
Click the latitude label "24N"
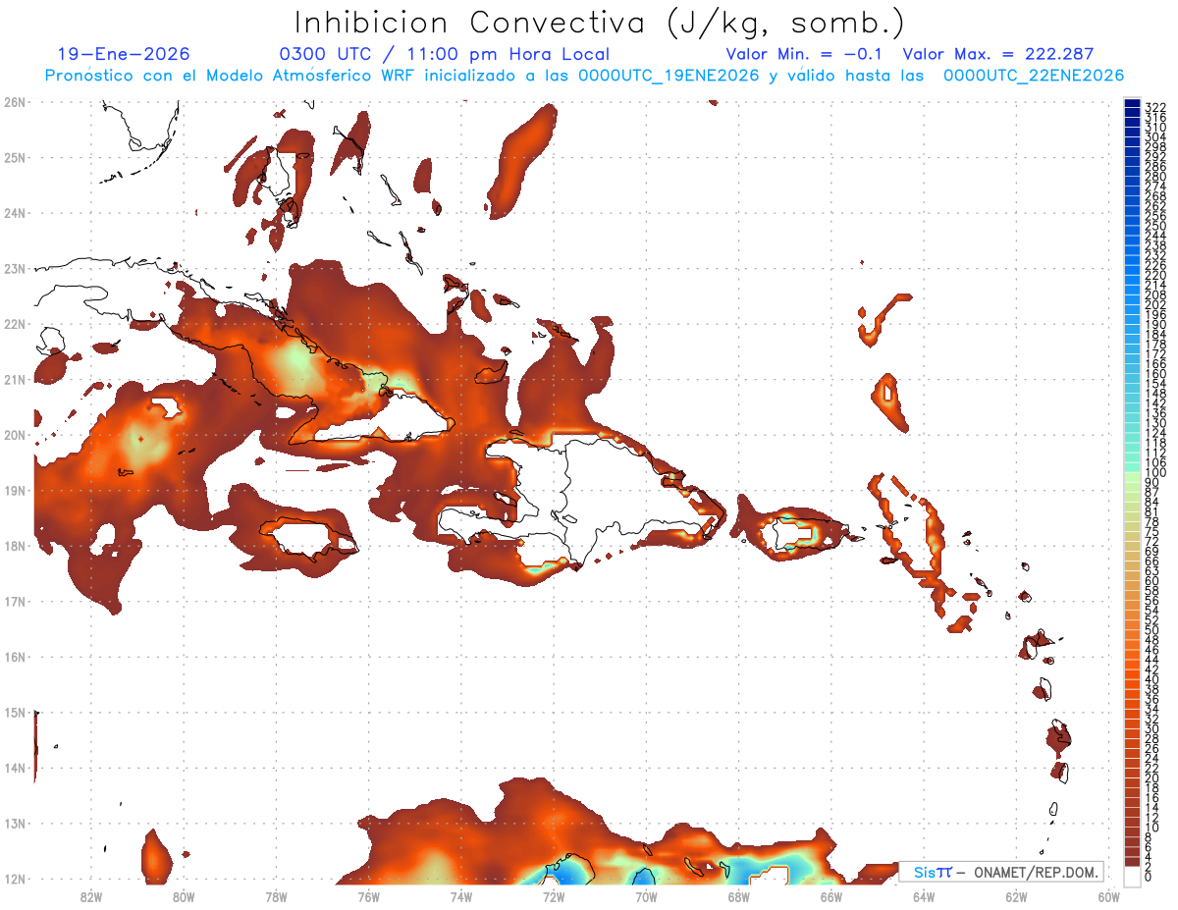14,213
